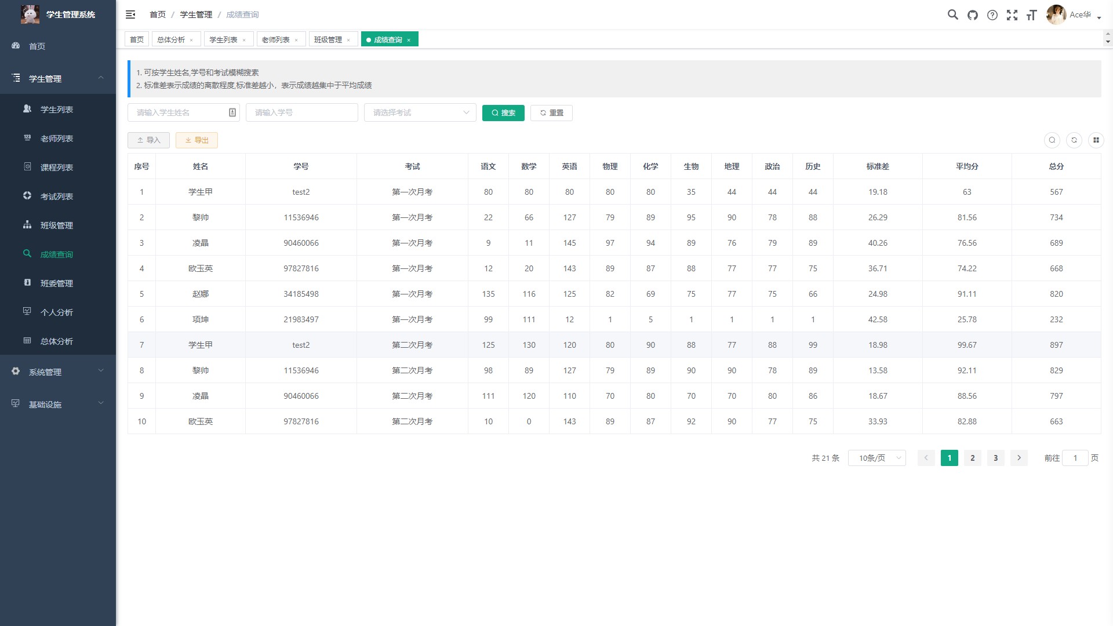Open the GitHub repository icon

pos(973,15)
